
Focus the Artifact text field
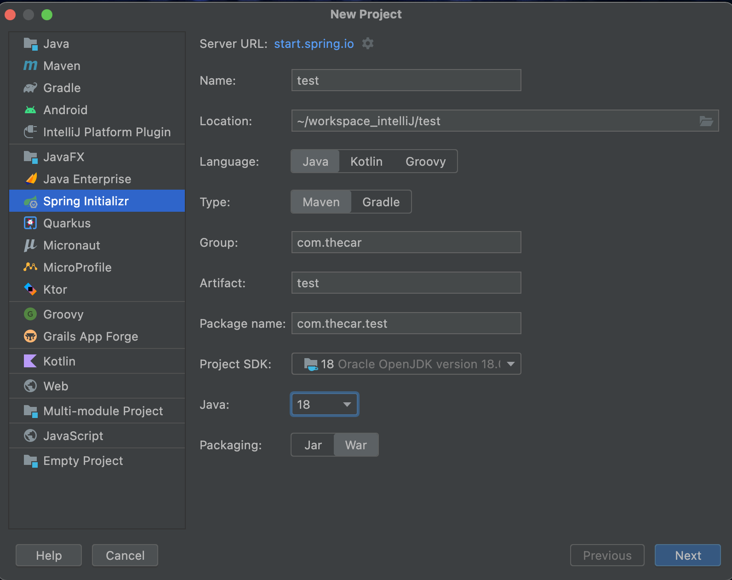click(x=406, y=283)
